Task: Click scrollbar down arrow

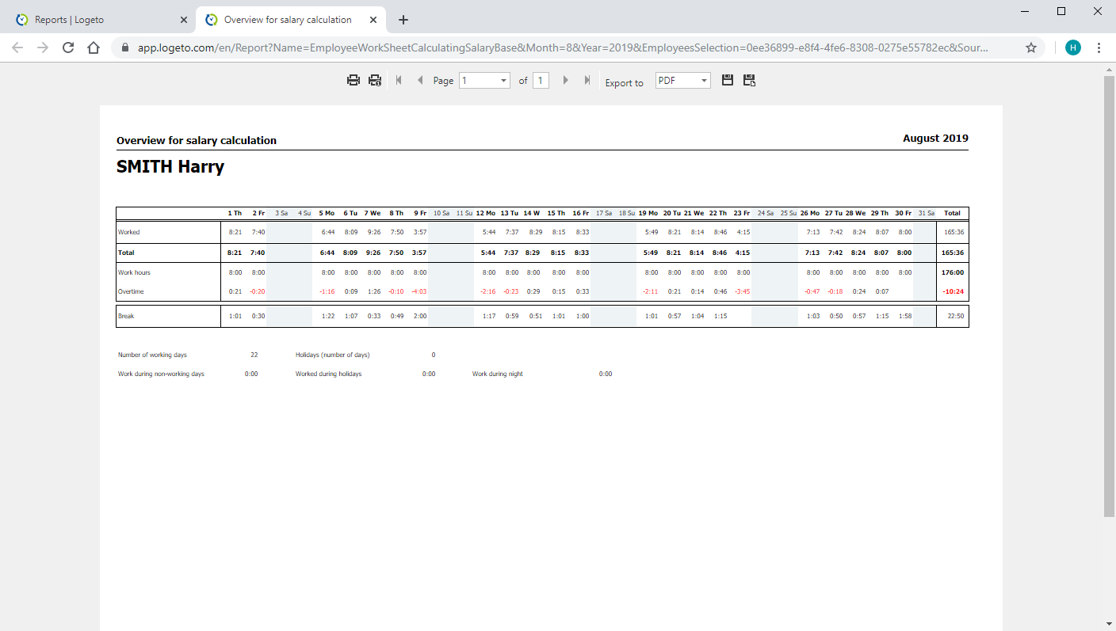Action: (x=1109, y=624)
